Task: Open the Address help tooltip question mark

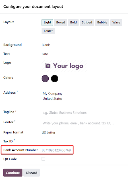Action: click(17, 92)
